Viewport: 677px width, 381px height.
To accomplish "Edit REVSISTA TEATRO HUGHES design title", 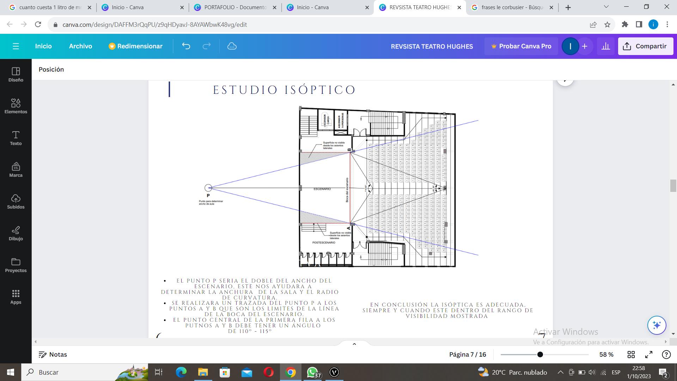I will pyautogui.click(x=432, y=46).
